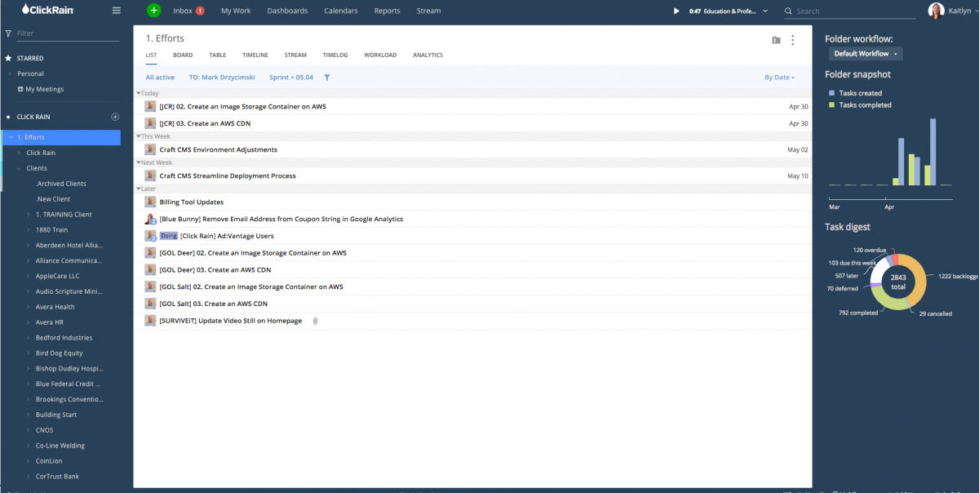The height and width of the screenshot is (493, 979).
Task: Open task Craft CMS Streamline Deployment Process
Action: tap(228, 175)
